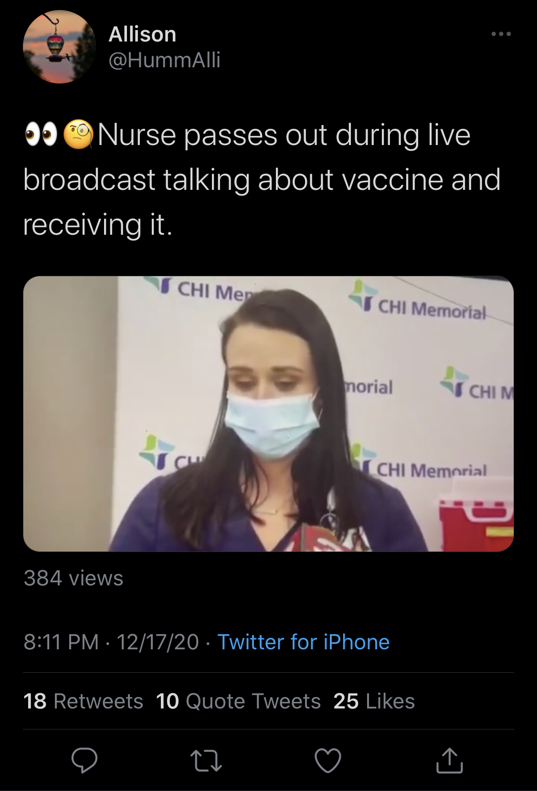Tap the share upload icon
This screenshot has height=791, width=537.
click(x=450, y=760)
